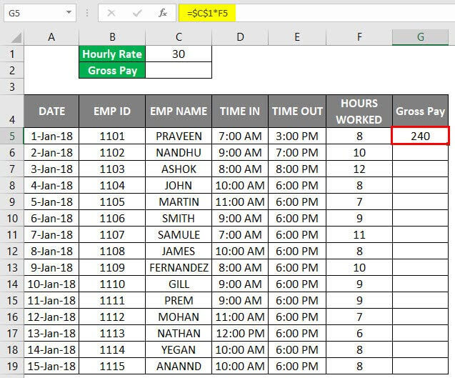
Task: Click the DATE column heading
Action: click(x=51, y=111)
